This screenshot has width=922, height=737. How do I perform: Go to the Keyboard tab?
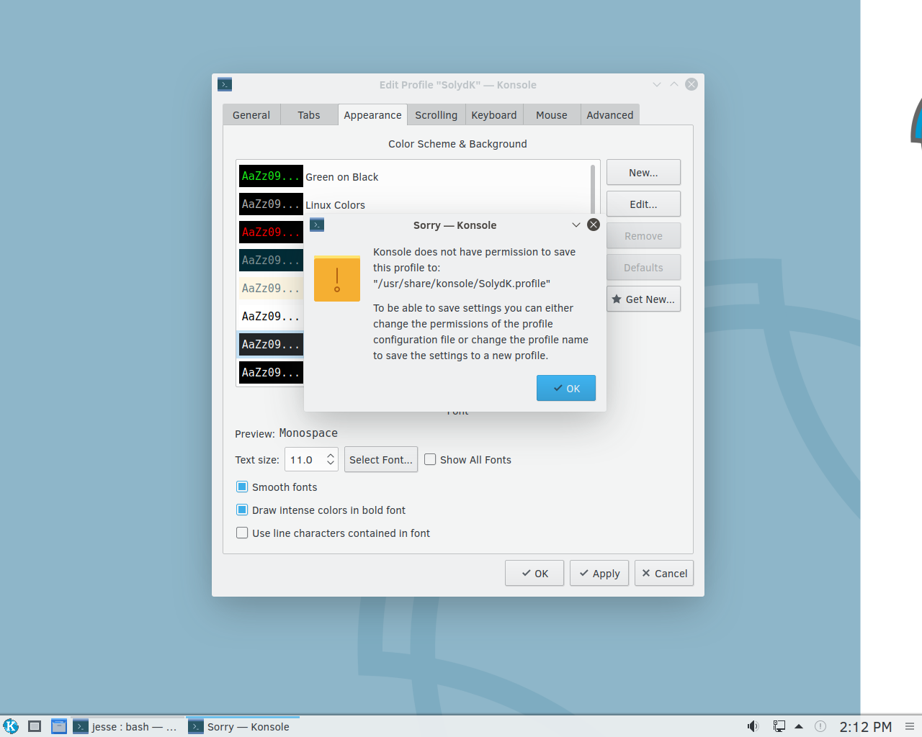[x=494, y=115]
